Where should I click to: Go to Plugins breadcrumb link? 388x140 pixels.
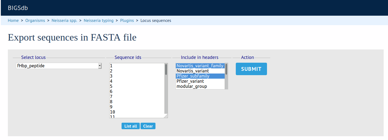(127, 21)
